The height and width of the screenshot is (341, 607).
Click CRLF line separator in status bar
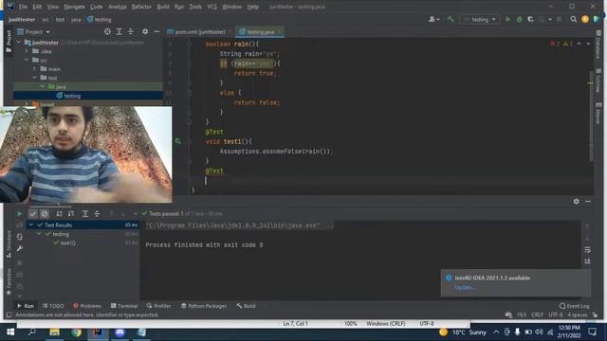click(x=537, y=314)
